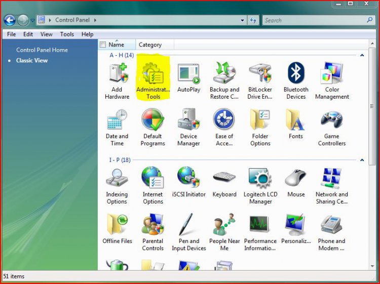Sort by the Category column header
The width and height of the screenshot is (380, 284).
click(155, 45)
